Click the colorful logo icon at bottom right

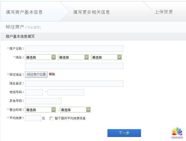coord(177,132)
